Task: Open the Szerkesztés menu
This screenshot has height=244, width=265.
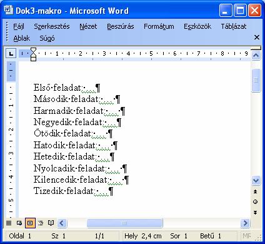Action: [52, 26]
